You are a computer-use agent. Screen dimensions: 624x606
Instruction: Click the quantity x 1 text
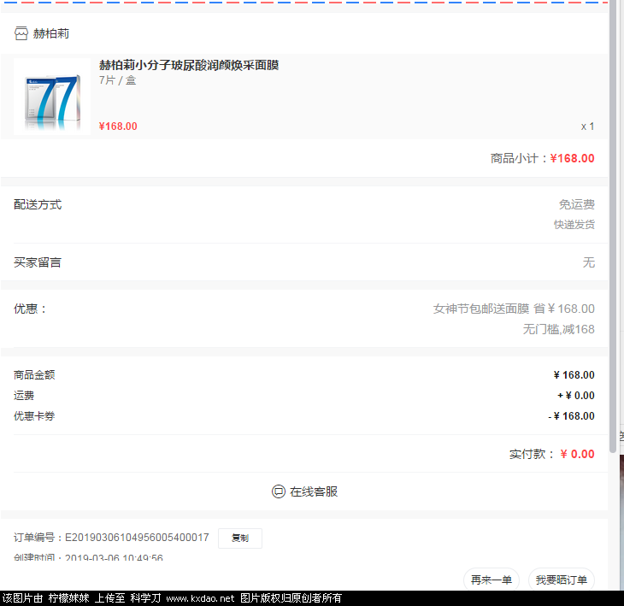pos(587,126)
